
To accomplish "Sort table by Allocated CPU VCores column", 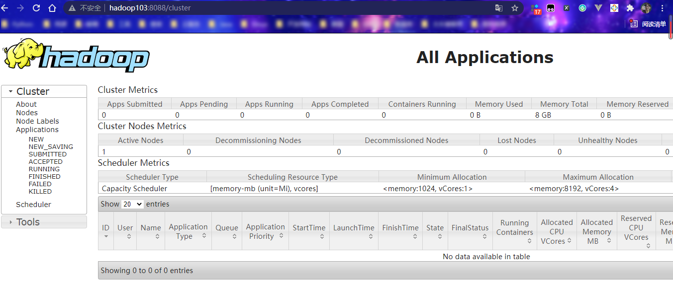I will coord(557,231).
